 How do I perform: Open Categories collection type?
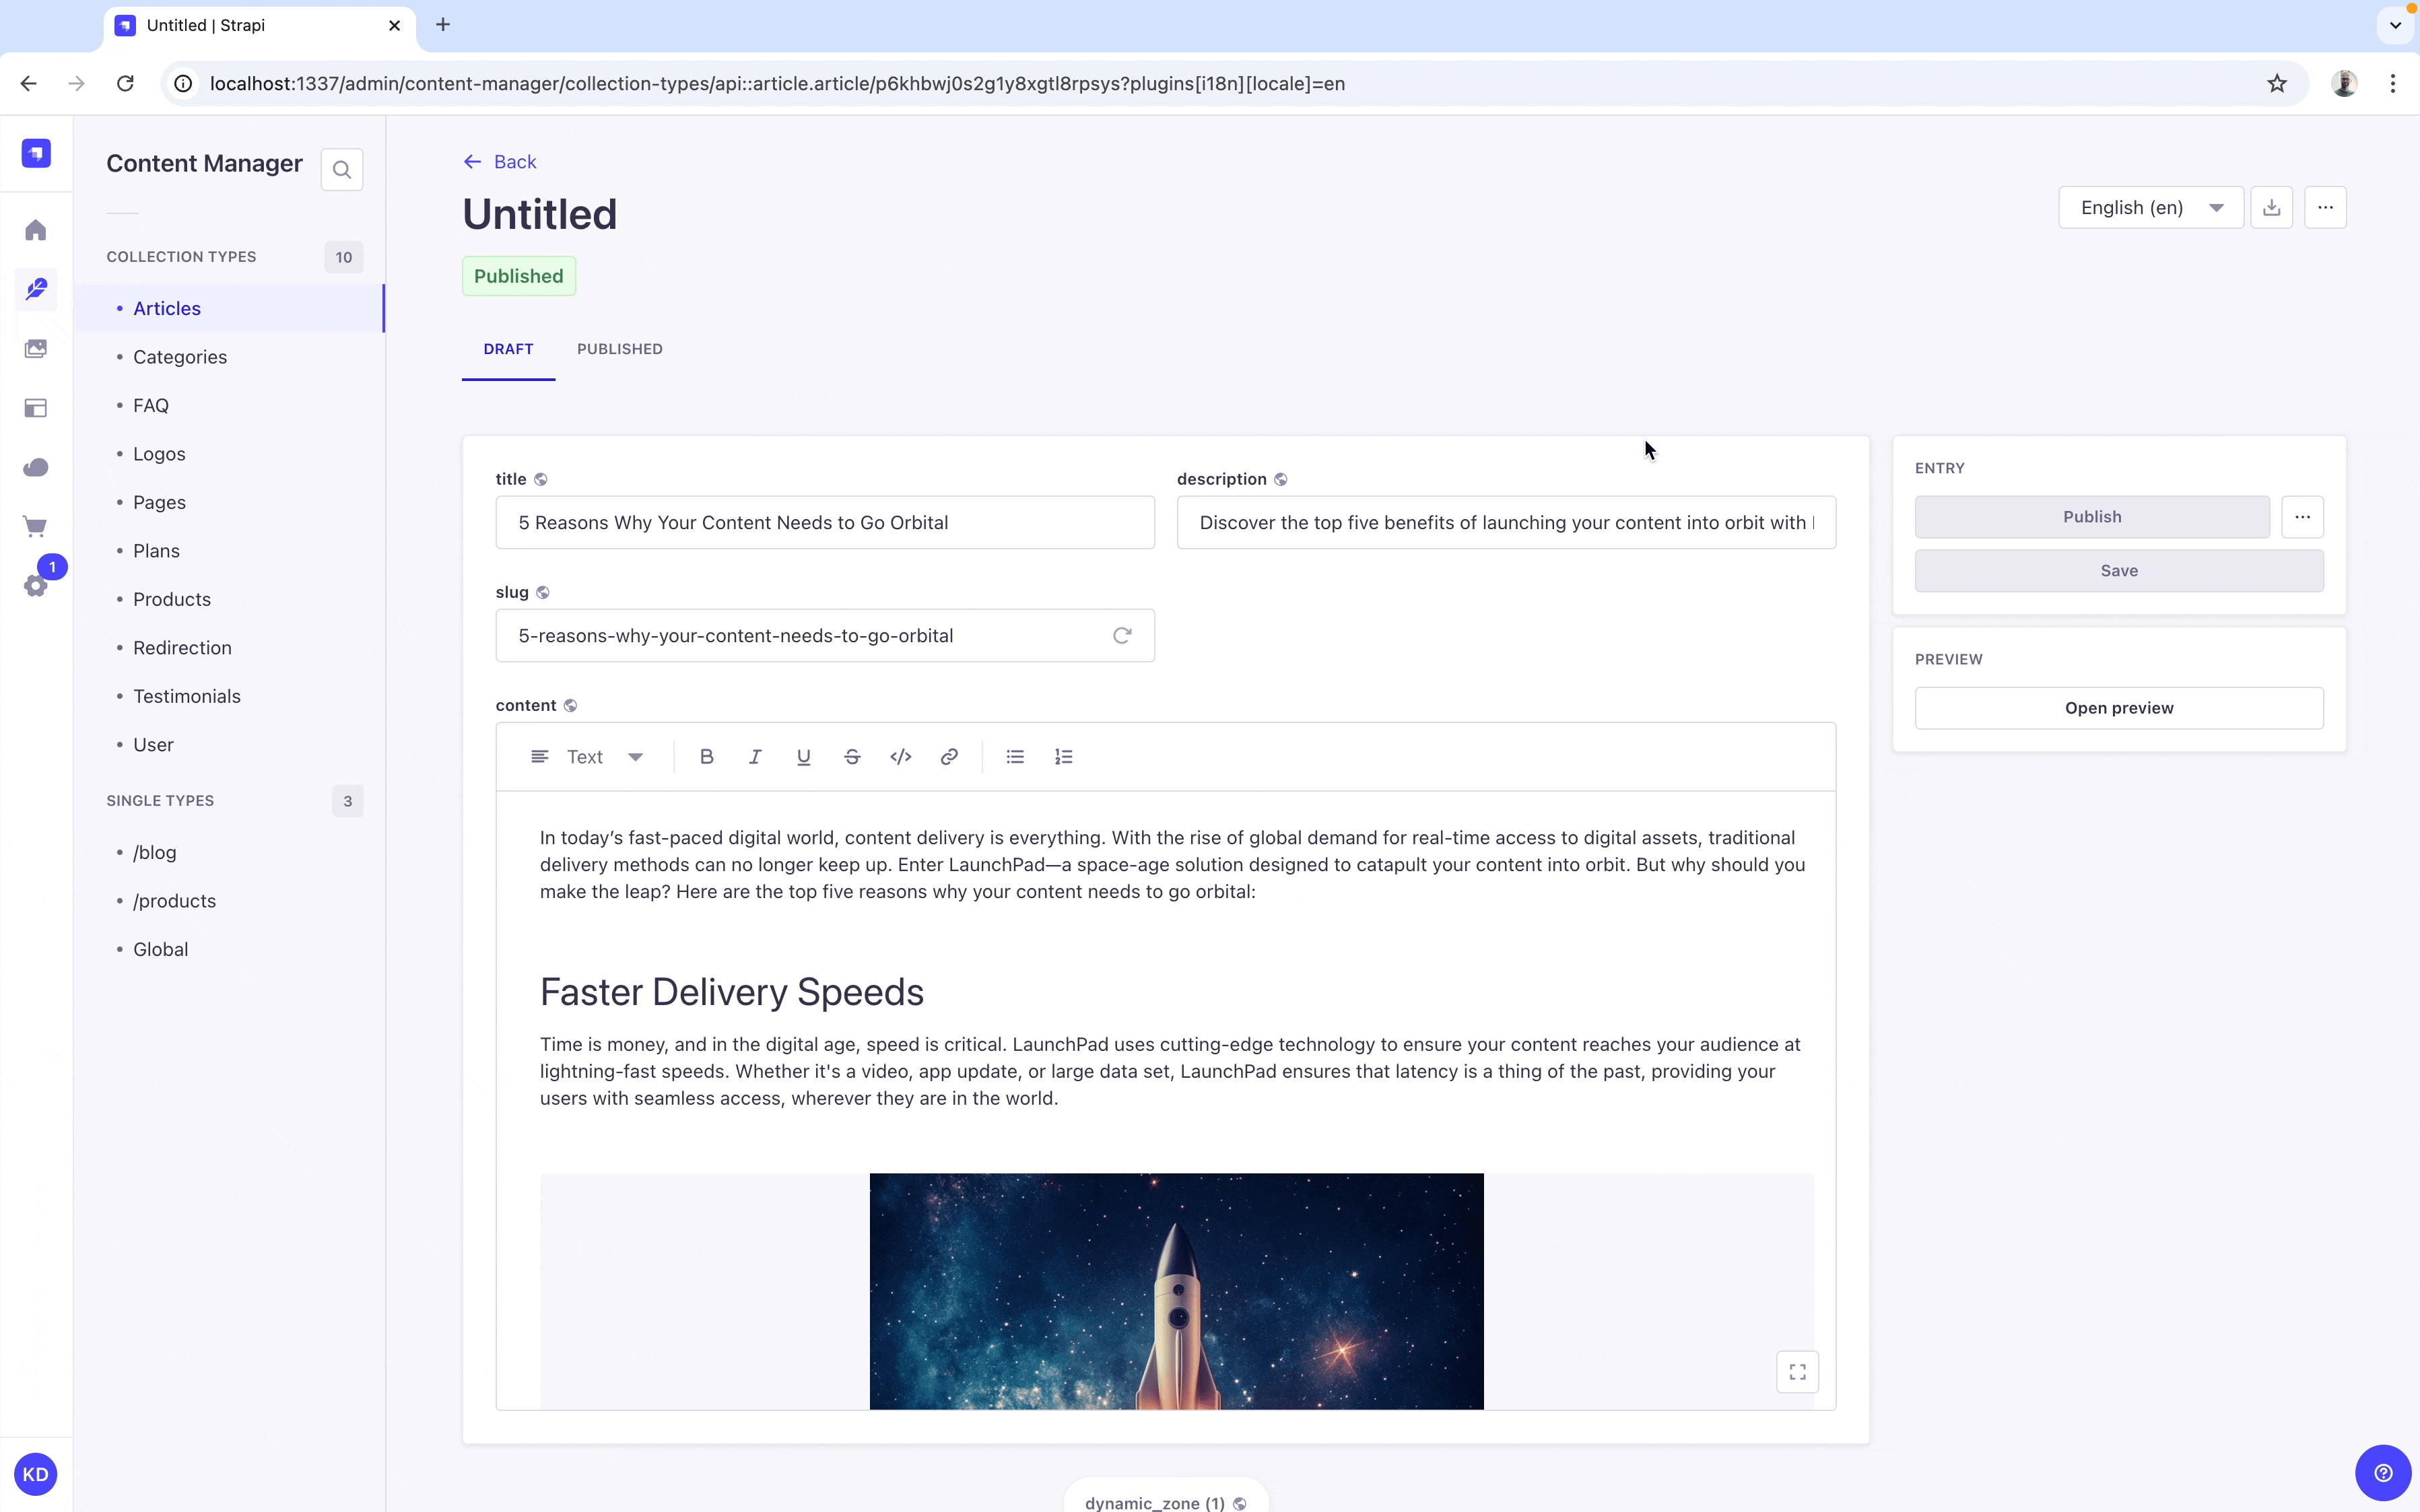click(180, 357)
